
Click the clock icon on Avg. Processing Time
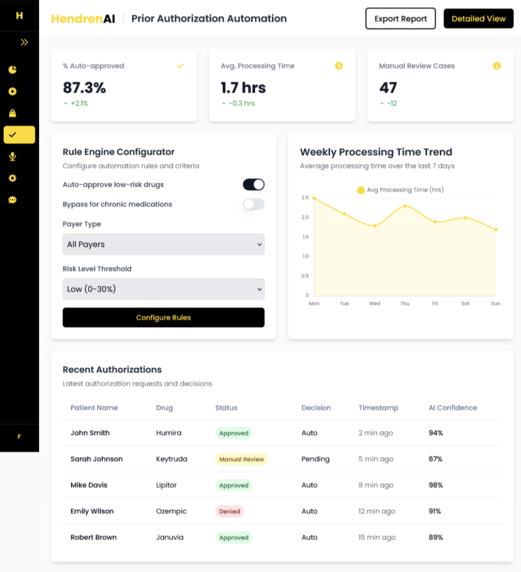338,66
